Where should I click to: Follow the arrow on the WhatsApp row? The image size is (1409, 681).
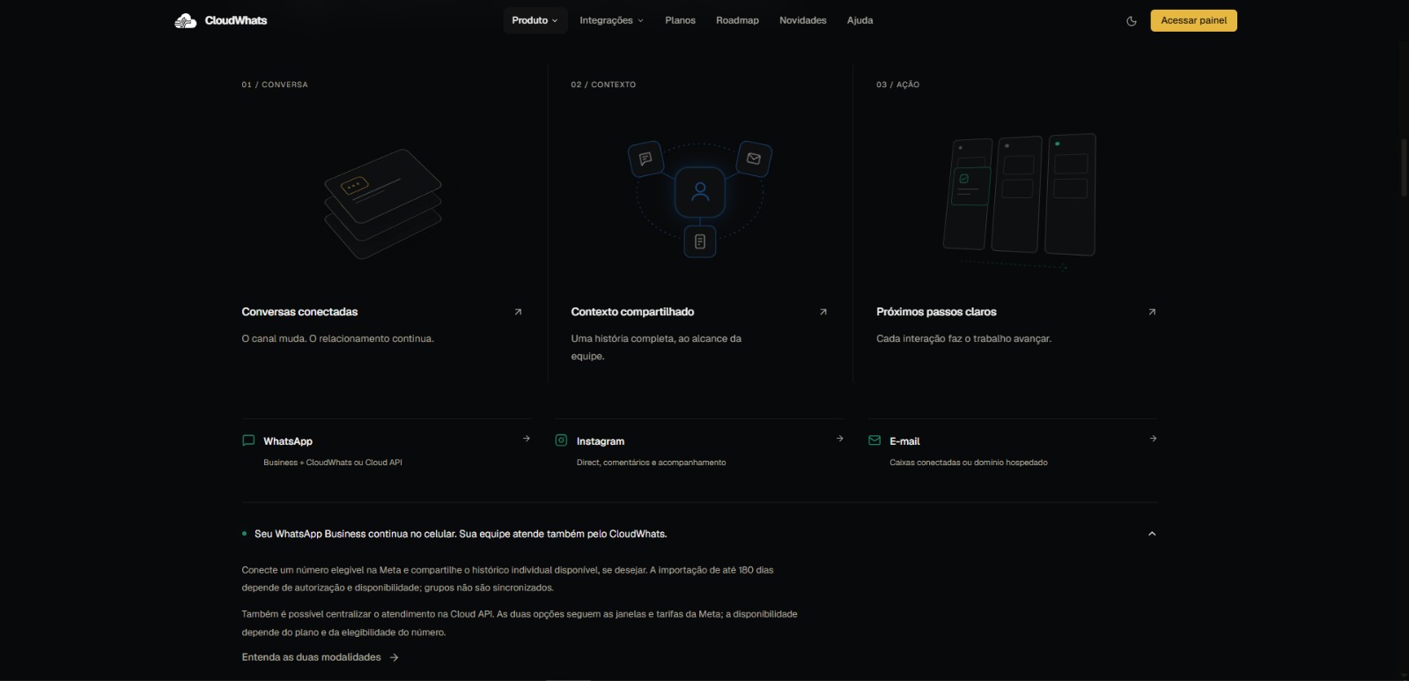(527, 439)
